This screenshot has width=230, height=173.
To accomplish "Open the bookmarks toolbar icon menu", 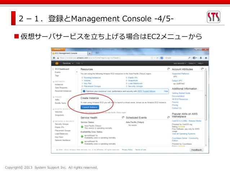I will click(195, 58).
